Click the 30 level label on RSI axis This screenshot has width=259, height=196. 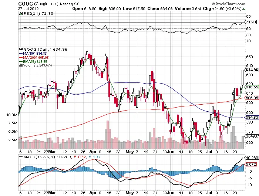pos(248,35)
